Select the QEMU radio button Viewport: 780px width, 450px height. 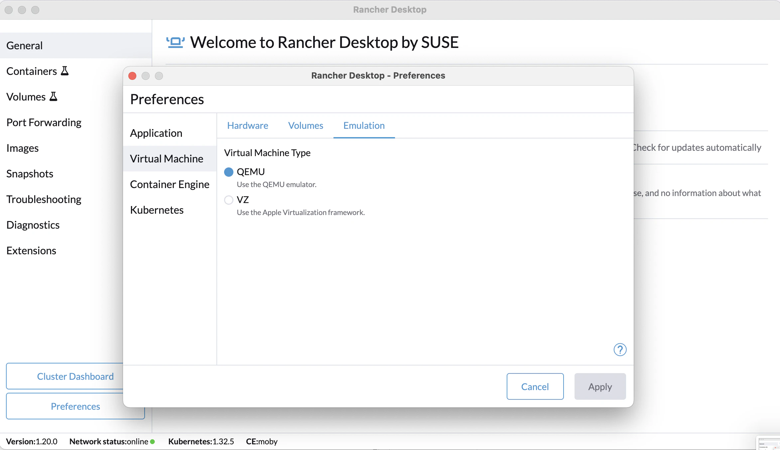[x=229, y=172]
